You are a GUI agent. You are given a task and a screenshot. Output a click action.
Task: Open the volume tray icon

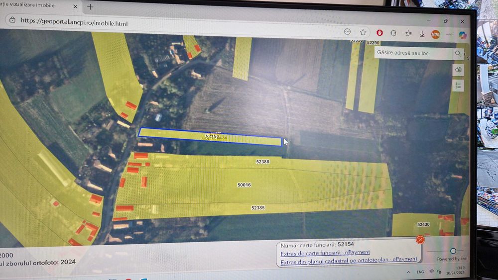click(x=439, y=272)
